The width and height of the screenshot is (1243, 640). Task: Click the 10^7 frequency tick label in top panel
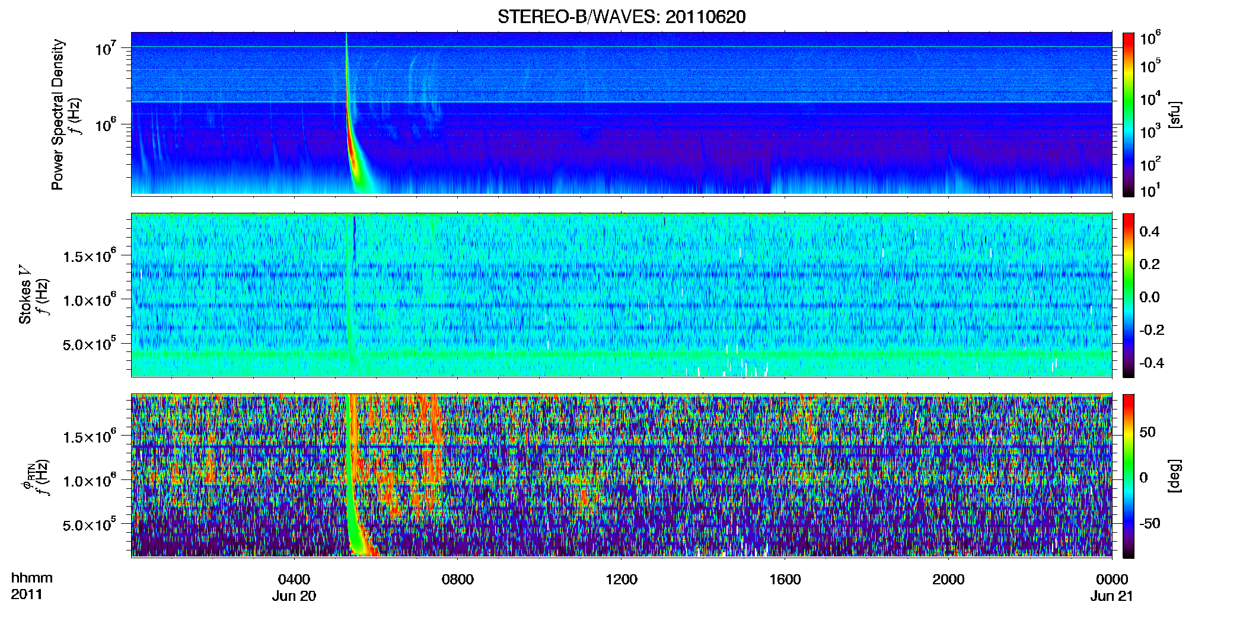[x=106, y=48]
